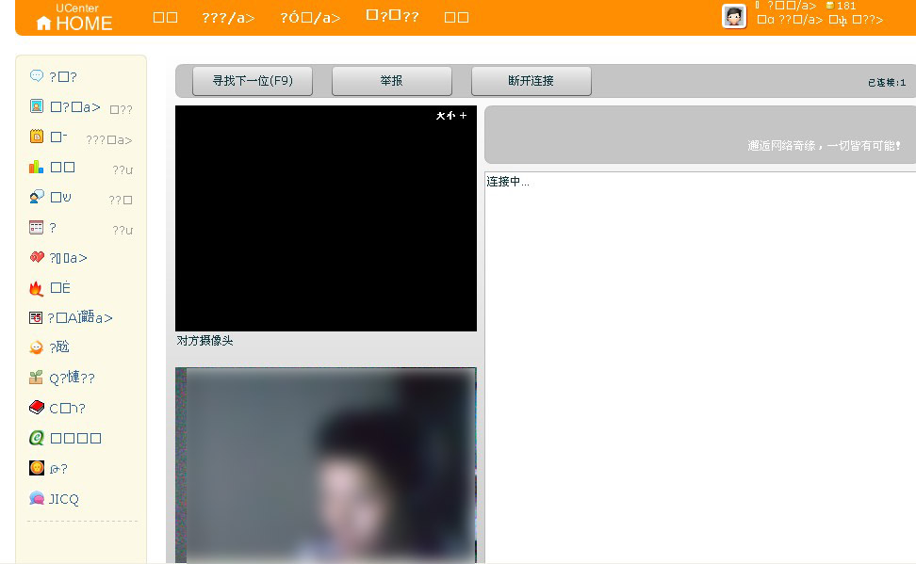Open the header nav item '?ó□/a>'
The width and height of the screenshot is (916, 564).
point(310,18)
